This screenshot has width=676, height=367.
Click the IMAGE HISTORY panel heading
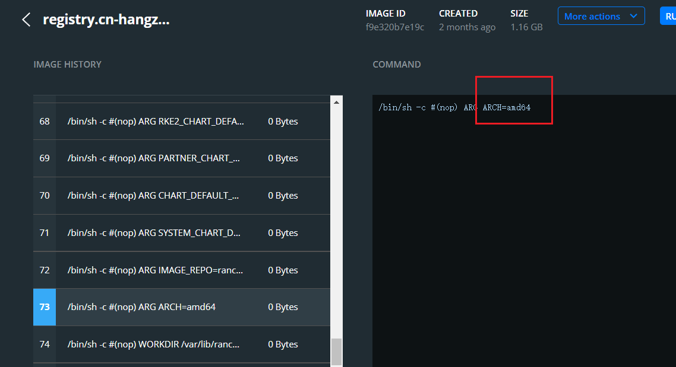pos(67,64)
